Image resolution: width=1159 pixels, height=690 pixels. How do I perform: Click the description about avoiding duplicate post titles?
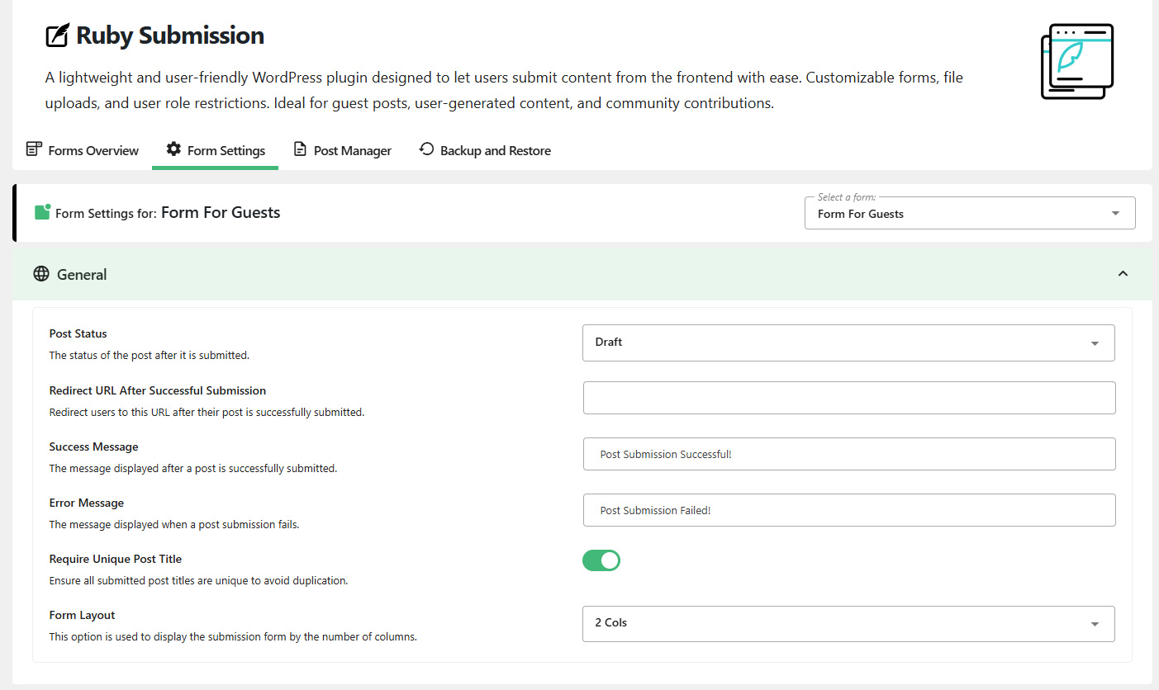(199, 580)
